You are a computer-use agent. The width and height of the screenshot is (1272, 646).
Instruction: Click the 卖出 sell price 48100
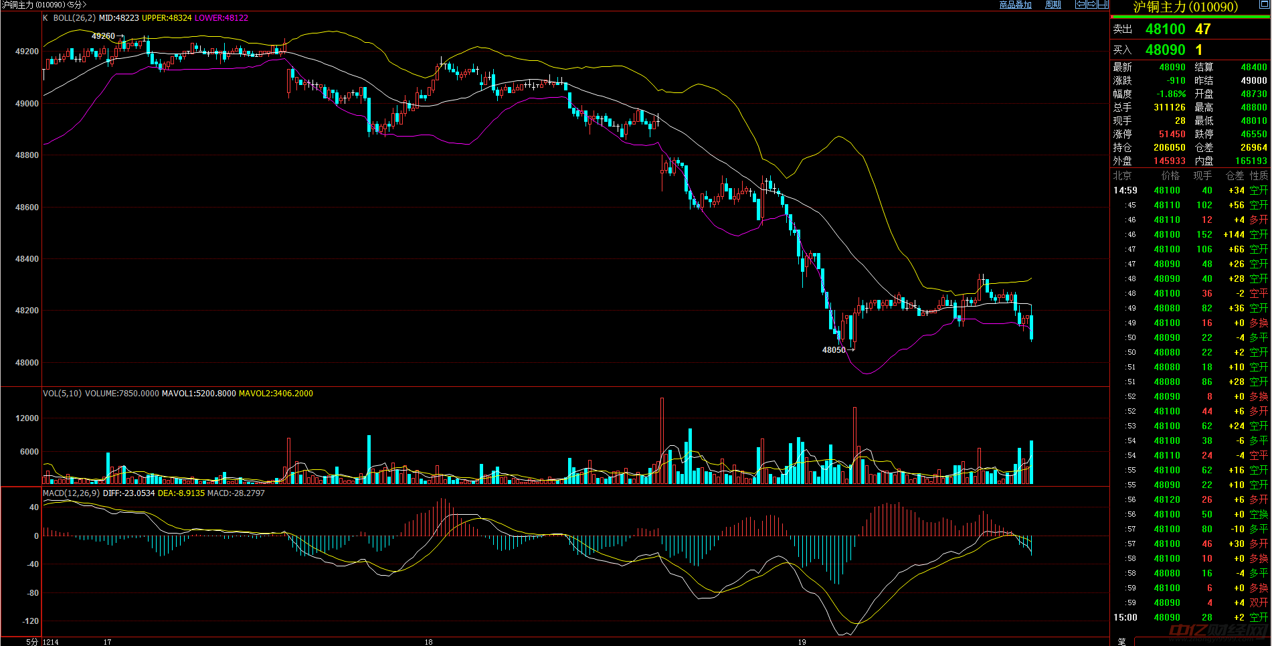[1165, 29]
